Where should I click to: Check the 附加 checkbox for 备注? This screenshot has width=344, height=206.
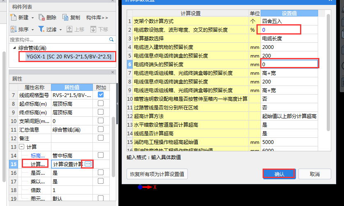101,138
